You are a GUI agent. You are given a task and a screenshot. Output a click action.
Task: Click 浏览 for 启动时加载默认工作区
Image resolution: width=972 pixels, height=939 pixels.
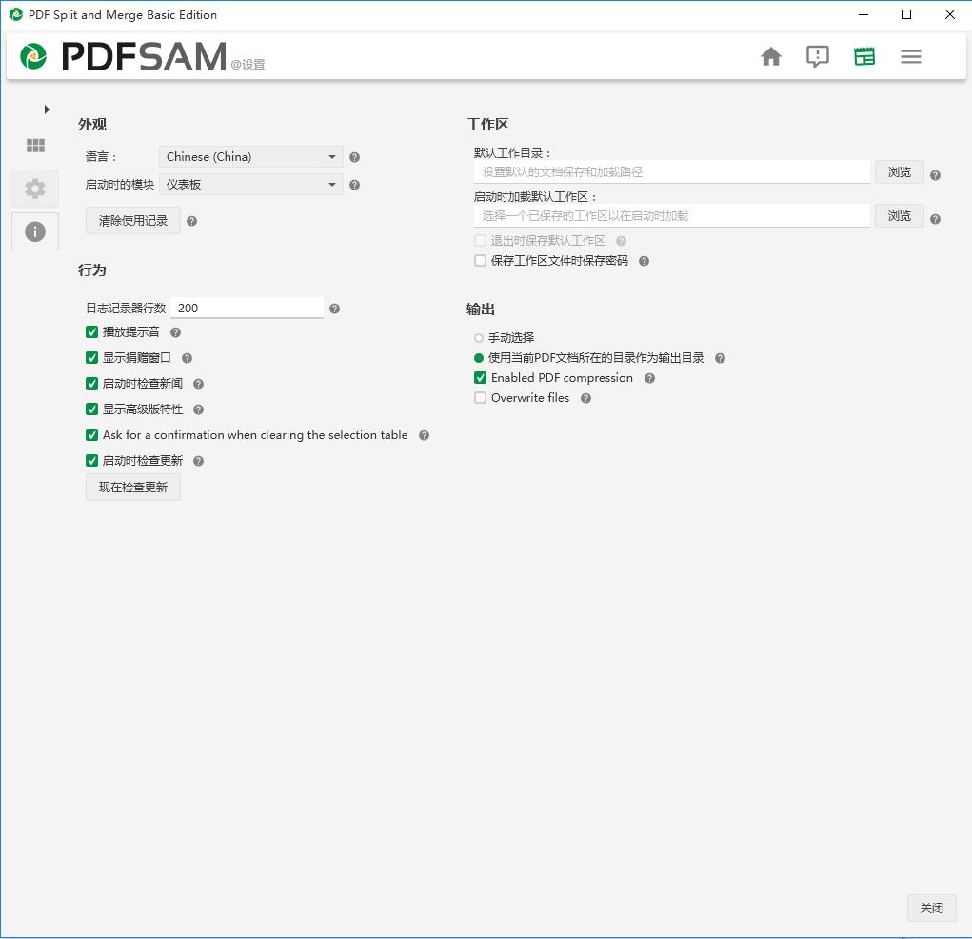[x=900, y=216]
